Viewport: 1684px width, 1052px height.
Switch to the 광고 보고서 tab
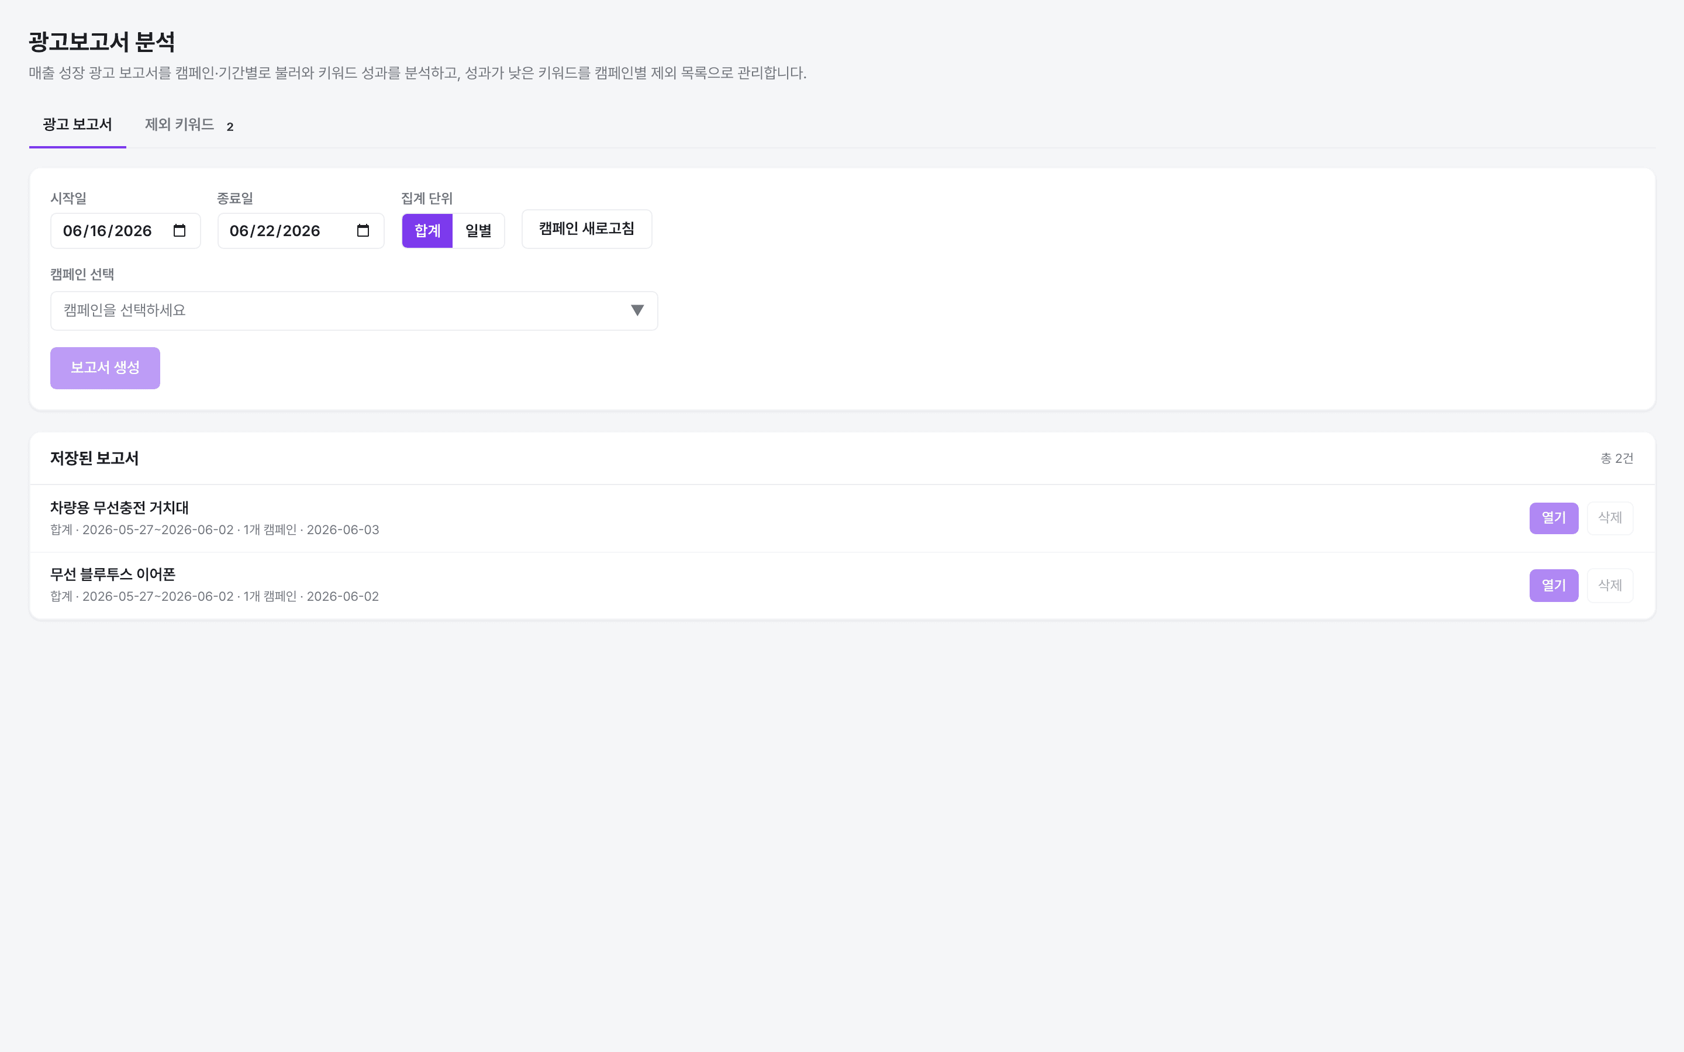[x=77, y=124]
